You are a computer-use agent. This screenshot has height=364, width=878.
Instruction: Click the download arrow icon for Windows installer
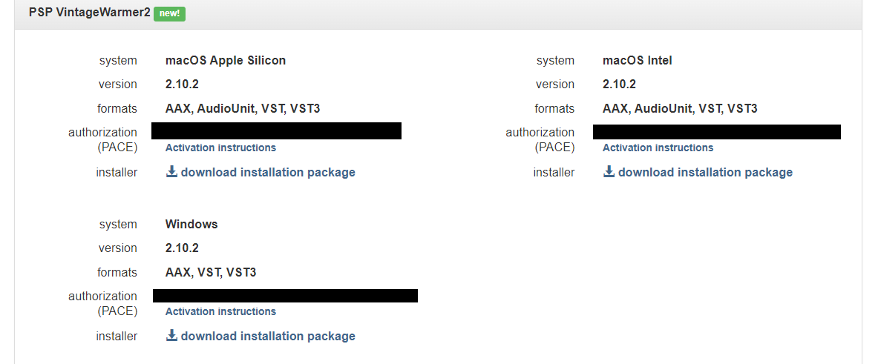pyautogui.click(x=171, y=336)
